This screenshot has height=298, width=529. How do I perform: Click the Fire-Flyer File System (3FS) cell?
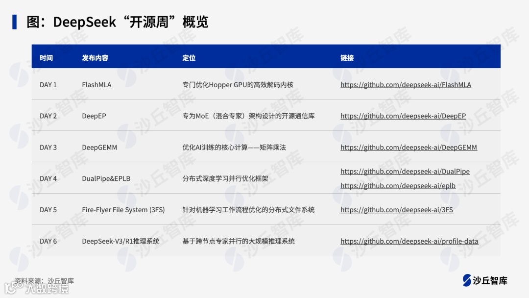123,210
